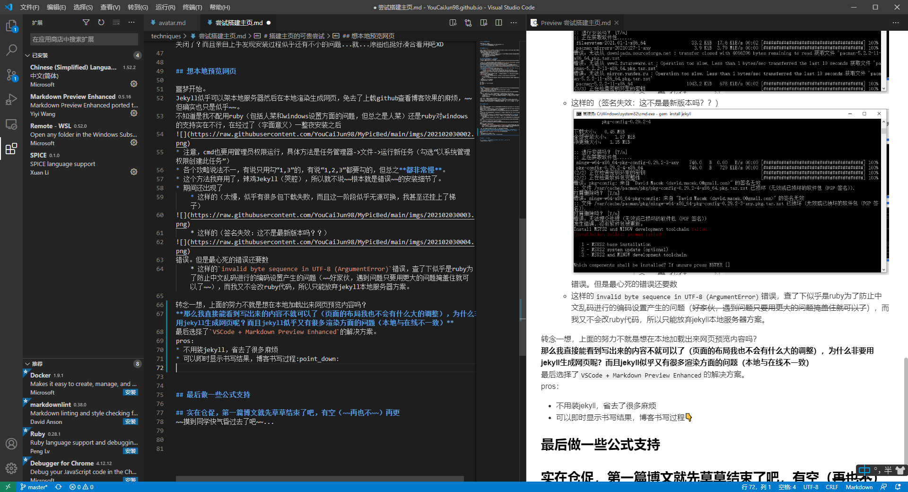
Task: Select the Extensions view icon
Action: [x=11, y=149]
